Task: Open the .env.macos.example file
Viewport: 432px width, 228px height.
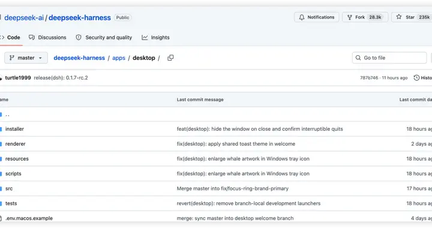Action: (x=29, y=218)
